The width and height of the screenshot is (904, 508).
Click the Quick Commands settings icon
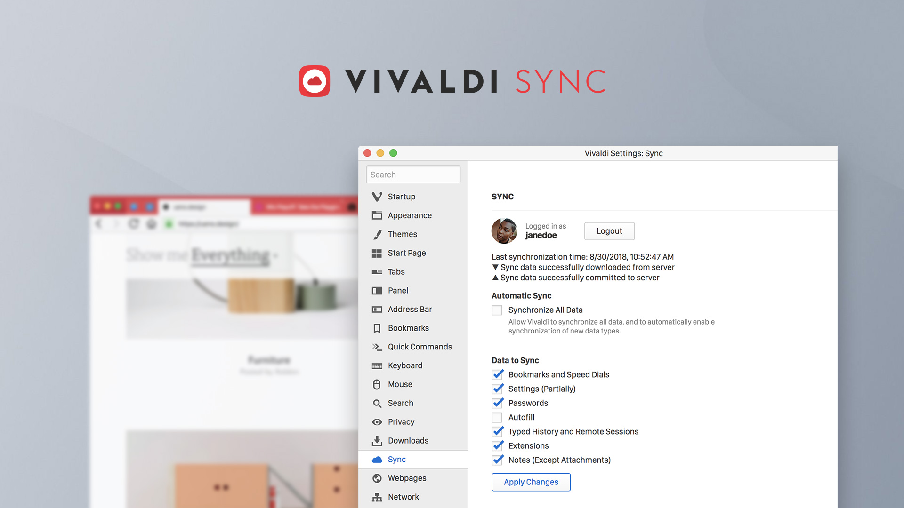tap(378, 347)
